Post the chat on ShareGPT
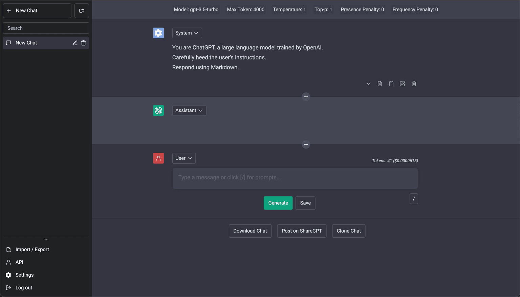This screenshot has width=520, height=297. 302,231
